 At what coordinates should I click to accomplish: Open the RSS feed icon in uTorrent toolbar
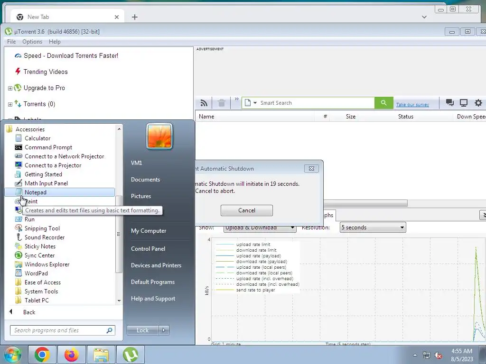204,103
